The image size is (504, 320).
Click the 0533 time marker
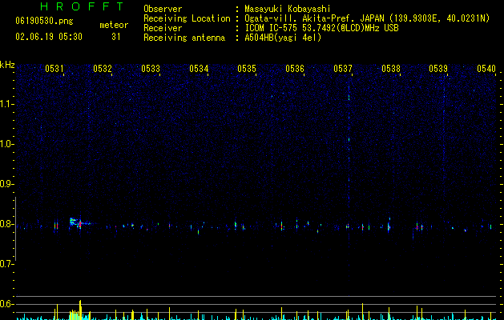[x=151, y=69]
